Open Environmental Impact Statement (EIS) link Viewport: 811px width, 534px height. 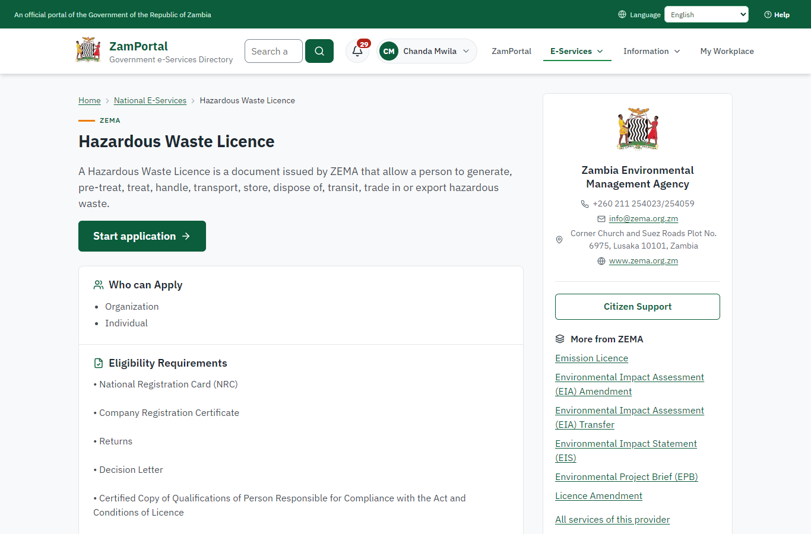[626, 451]
